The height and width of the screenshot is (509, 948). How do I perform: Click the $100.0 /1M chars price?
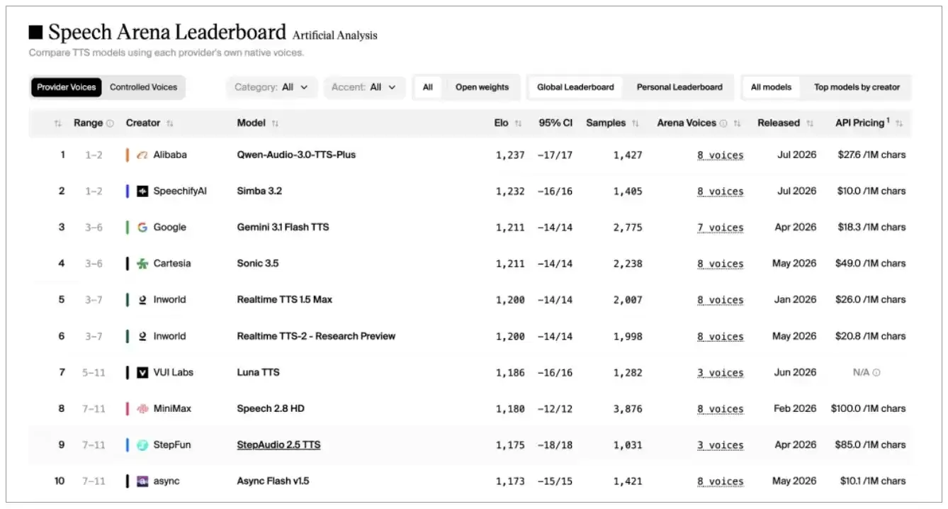pos(868,408)
